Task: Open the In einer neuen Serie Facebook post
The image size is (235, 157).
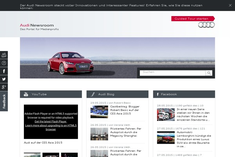Action: (193, 115)
